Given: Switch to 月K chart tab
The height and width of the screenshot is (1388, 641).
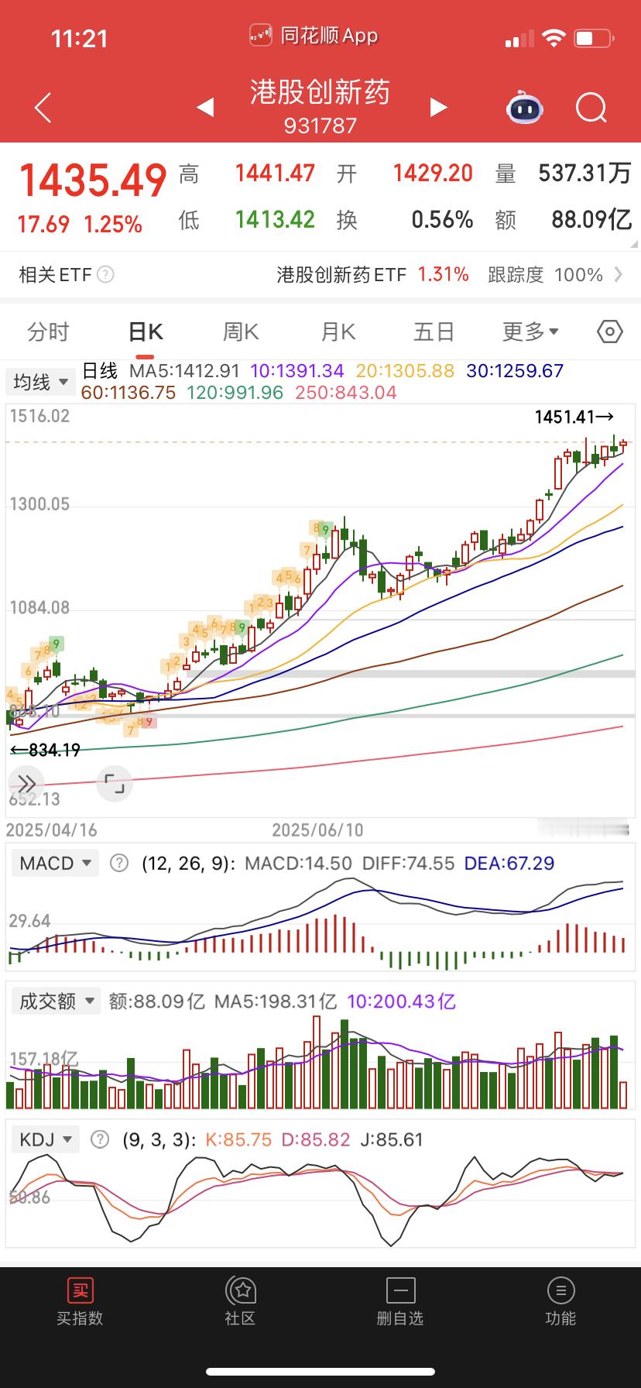Looking at the screenshot, I should [x=338, y=332].
